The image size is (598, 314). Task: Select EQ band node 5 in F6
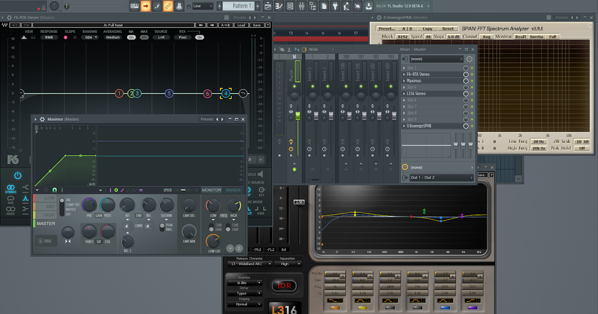point(169,93)
